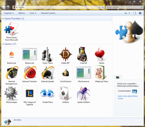Click the change view icon
The width and height of the screenshot is (145, 127).
tap(126, 13)
